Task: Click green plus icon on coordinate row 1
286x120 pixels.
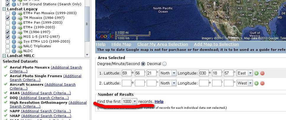Action: (256, 73)
